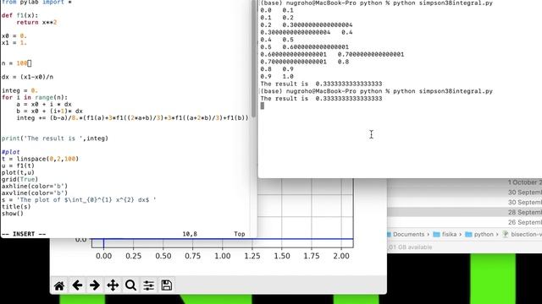542x304 pixels.
Task: Click the back arrow in plot toolbar
Action: (x=77, y=285)
